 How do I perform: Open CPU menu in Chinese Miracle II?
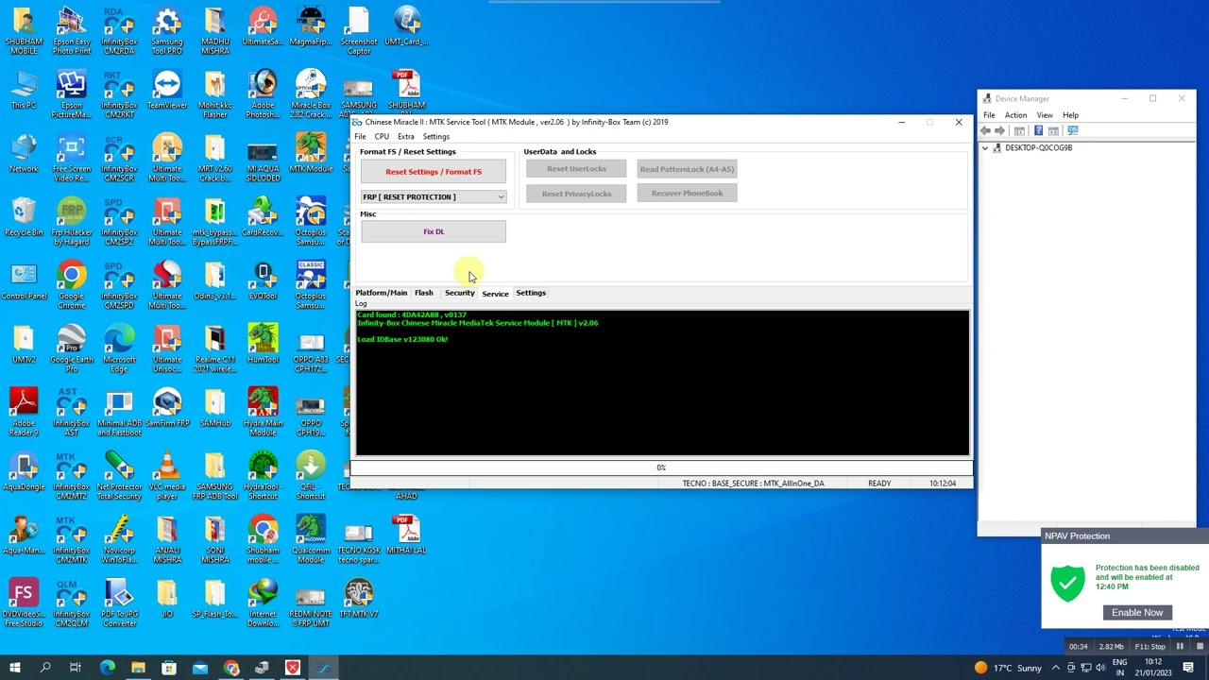382,137
